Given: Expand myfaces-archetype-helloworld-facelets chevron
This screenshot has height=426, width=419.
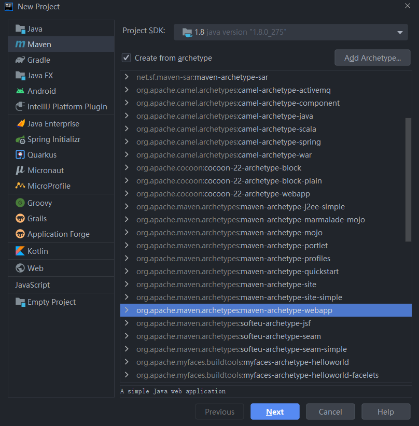Looking at the screenshot, I should pos(127,375).
